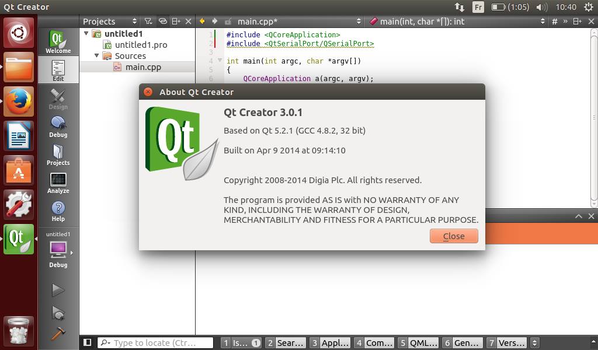
Task: Split the editor view
Action: point(578,22)
